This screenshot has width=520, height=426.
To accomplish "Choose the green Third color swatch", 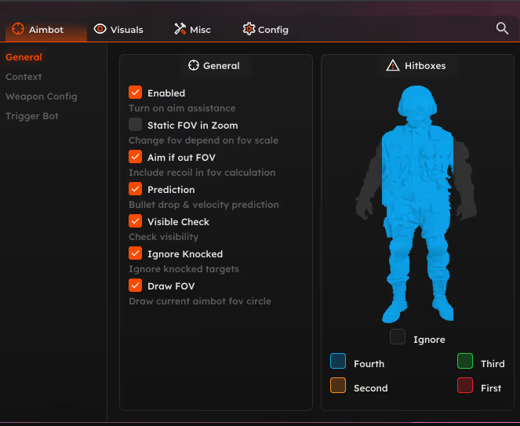I will 465,362.
